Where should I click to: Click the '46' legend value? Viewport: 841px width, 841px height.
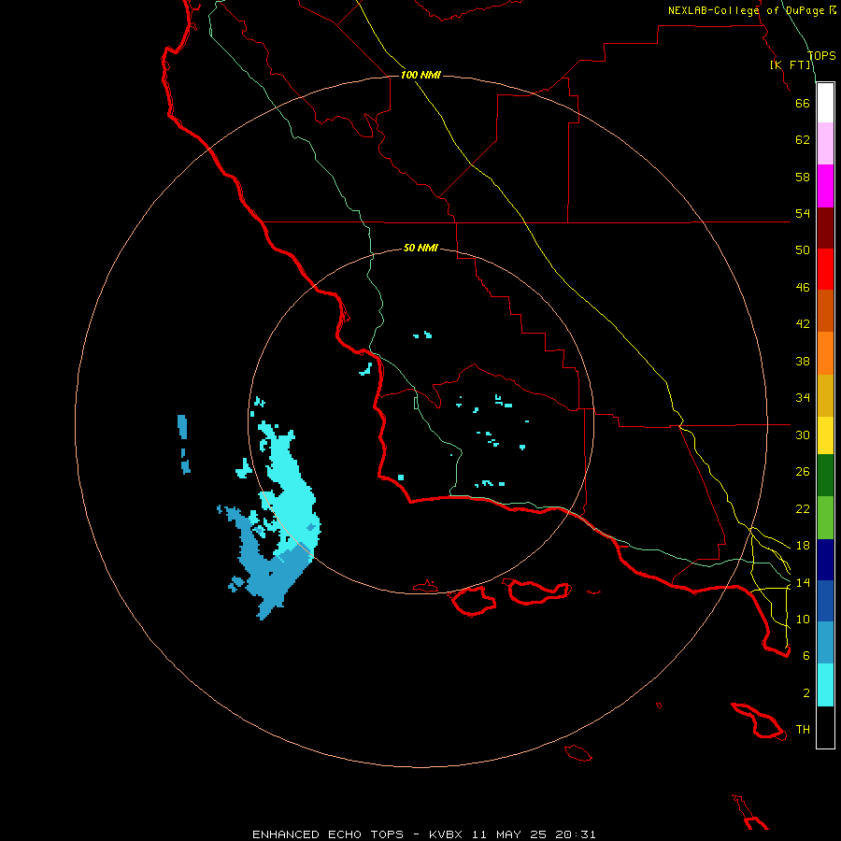pos(803,288)
